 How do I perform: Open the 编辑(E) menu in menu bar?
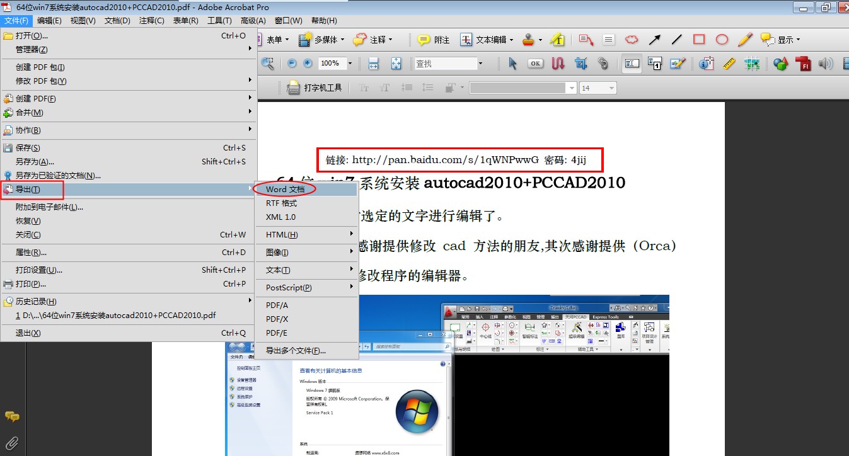pos(49,21)
